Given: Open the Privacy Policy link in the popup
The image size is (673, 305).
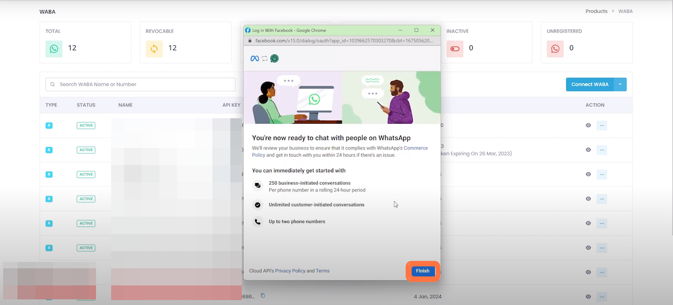Looking at the screenshot, I should click(x=290, y=271).
